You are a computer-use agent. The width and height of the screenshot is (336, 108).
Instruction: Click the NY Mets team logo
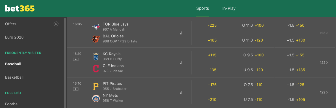[96, 98]
